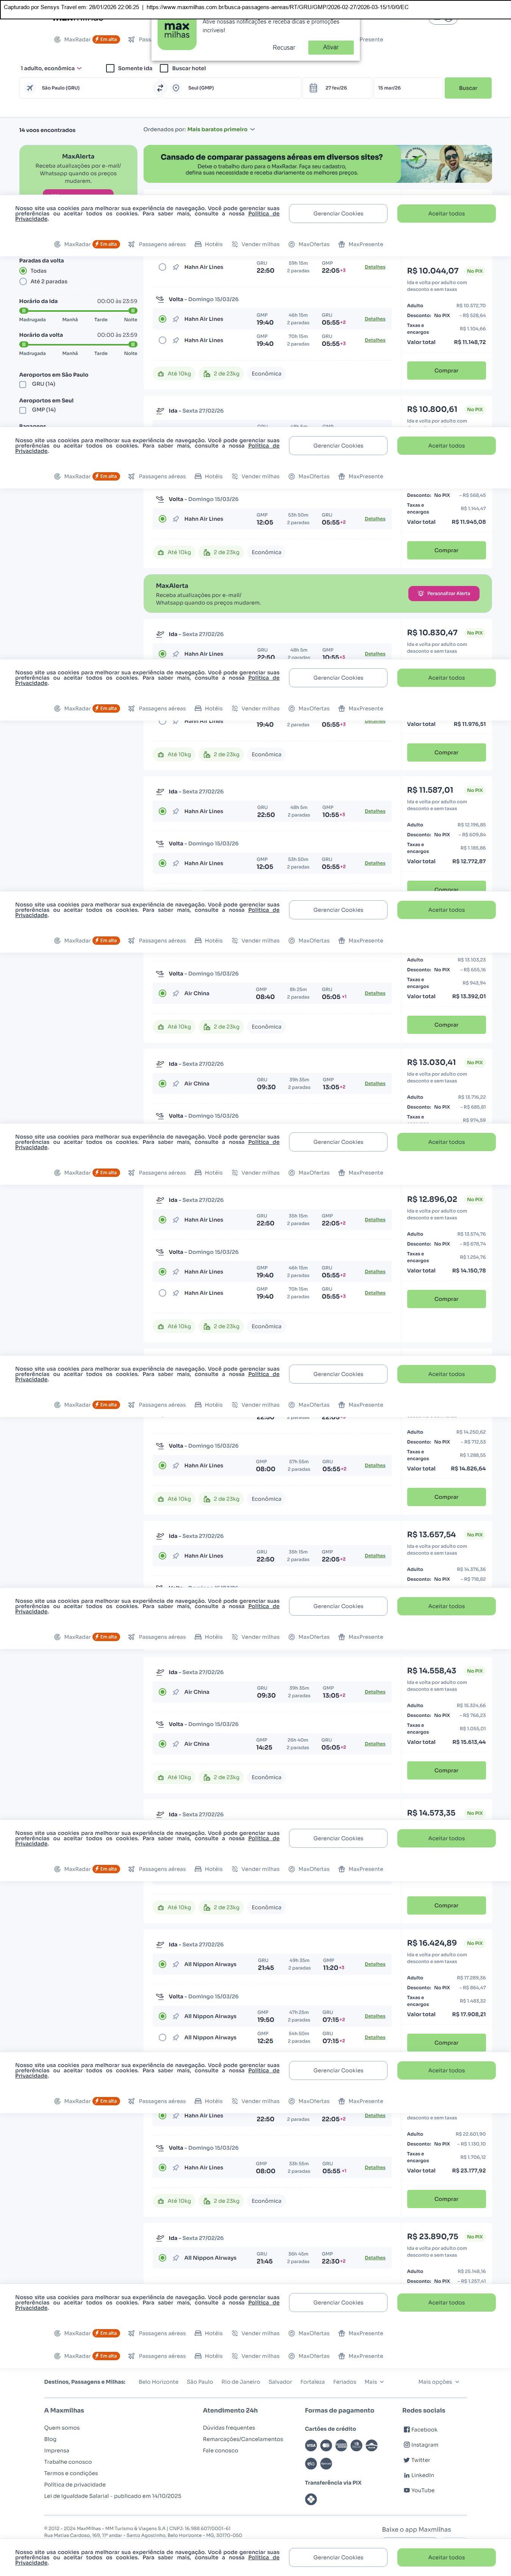Open the Facebook icon in footer
This screenshot has height=2576, width=511.
coord(406,2429)
